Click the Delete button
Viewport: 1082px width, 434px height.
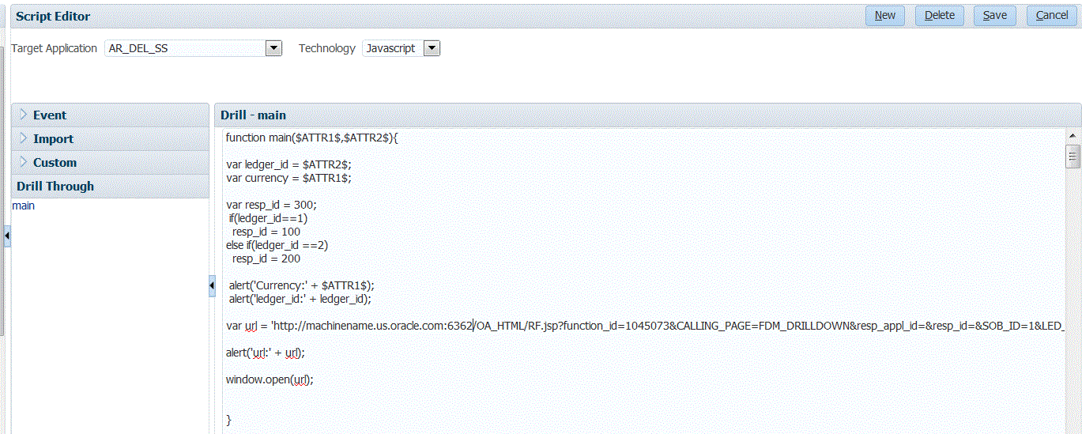(939, 16)
